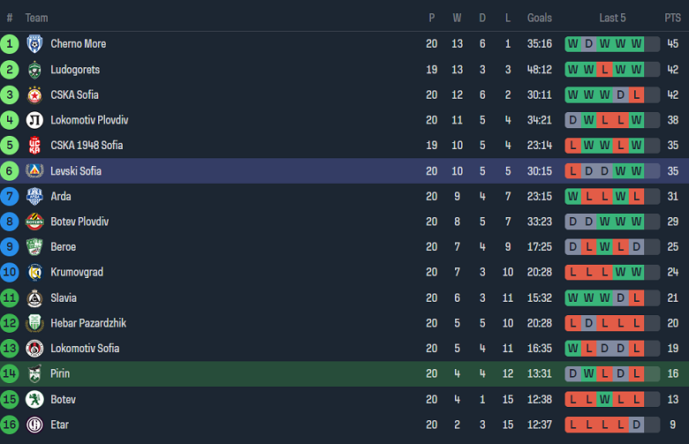Click Cherno More's first Last 5 result
This screenshot has height=444, width=689.
coord(573,44)
